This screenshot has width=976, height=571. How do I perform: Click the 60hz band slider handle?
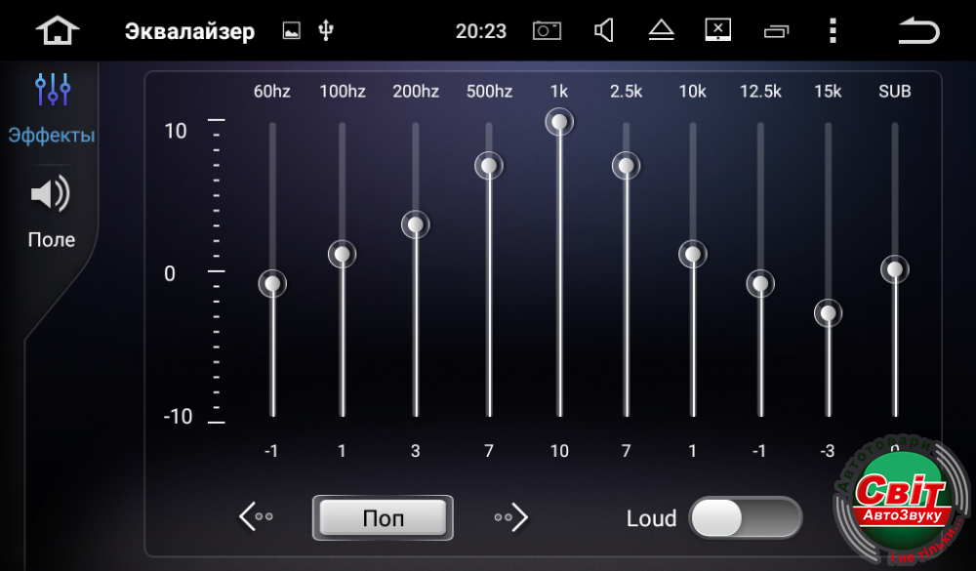(x=272, y=284)
